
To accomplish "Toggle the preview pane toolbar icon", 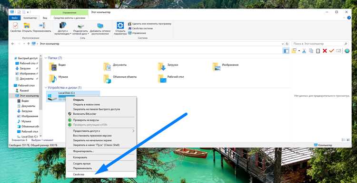I will coord(286,51).
